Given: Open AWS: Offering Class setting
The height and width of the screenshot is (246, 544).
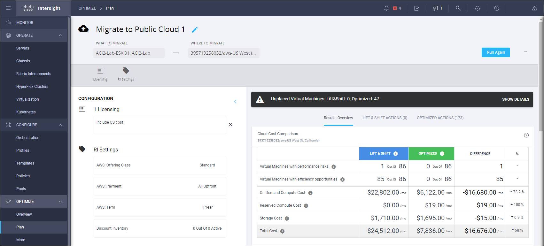Looking at the screenshot, I should (160, 165).
